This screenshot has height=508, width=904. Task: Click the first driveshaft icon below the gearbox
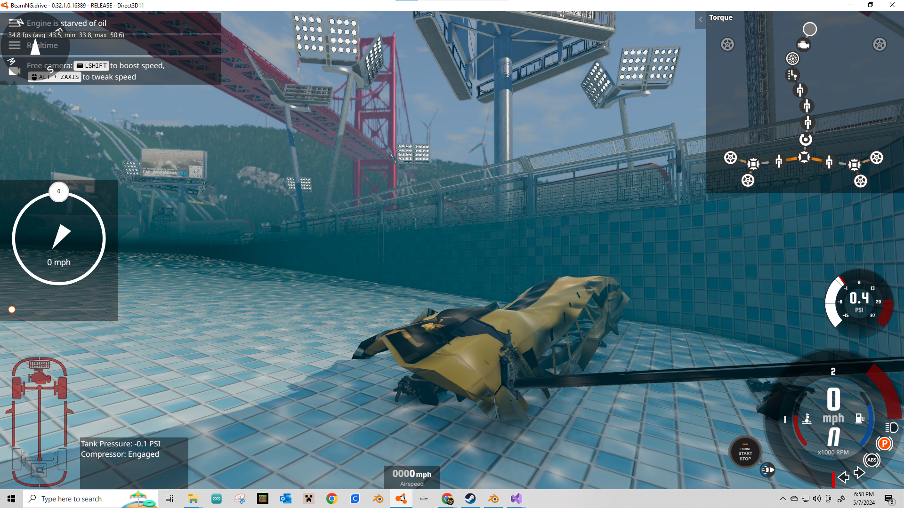click(800, 90)
